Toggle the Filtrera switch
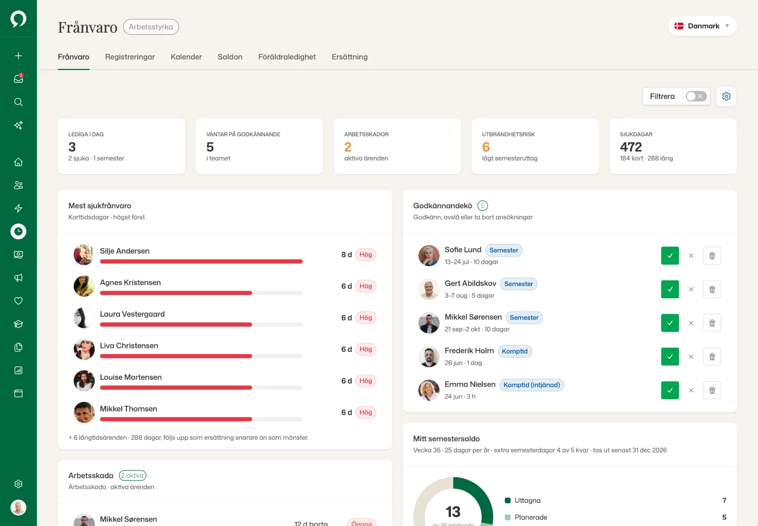Screen dimensions: 758x526 click(x=696, y=96)
